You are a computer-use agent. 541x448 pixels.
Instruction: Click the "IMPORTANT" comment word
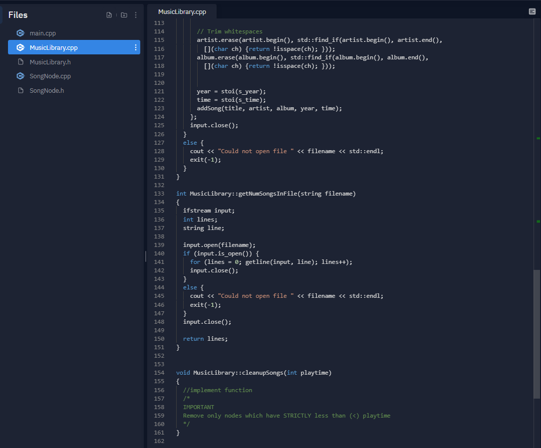tap(199, 407)
